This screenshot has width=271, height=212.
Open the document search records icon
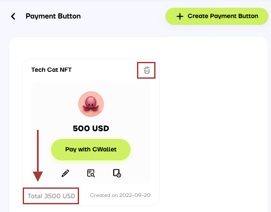coord(91,173)
